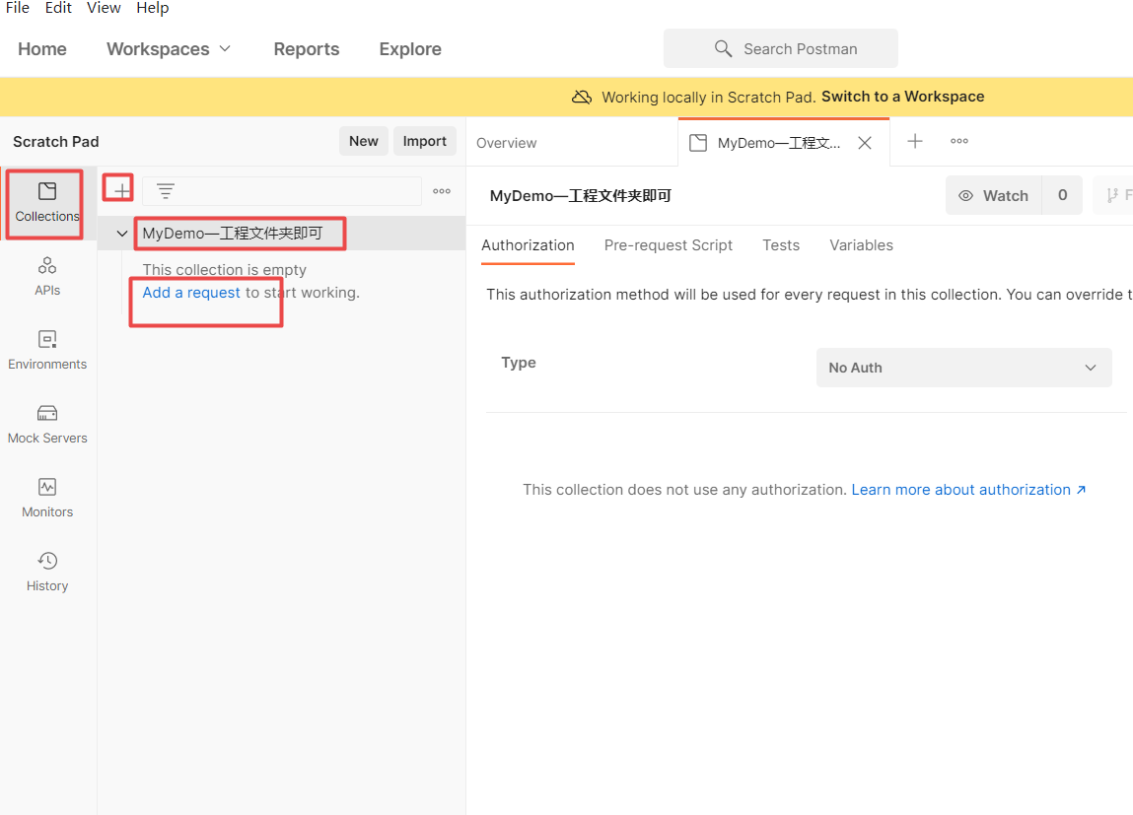1133x815 pixels.
Task: Switch to the Tests tab
Action: click(780, 245)
